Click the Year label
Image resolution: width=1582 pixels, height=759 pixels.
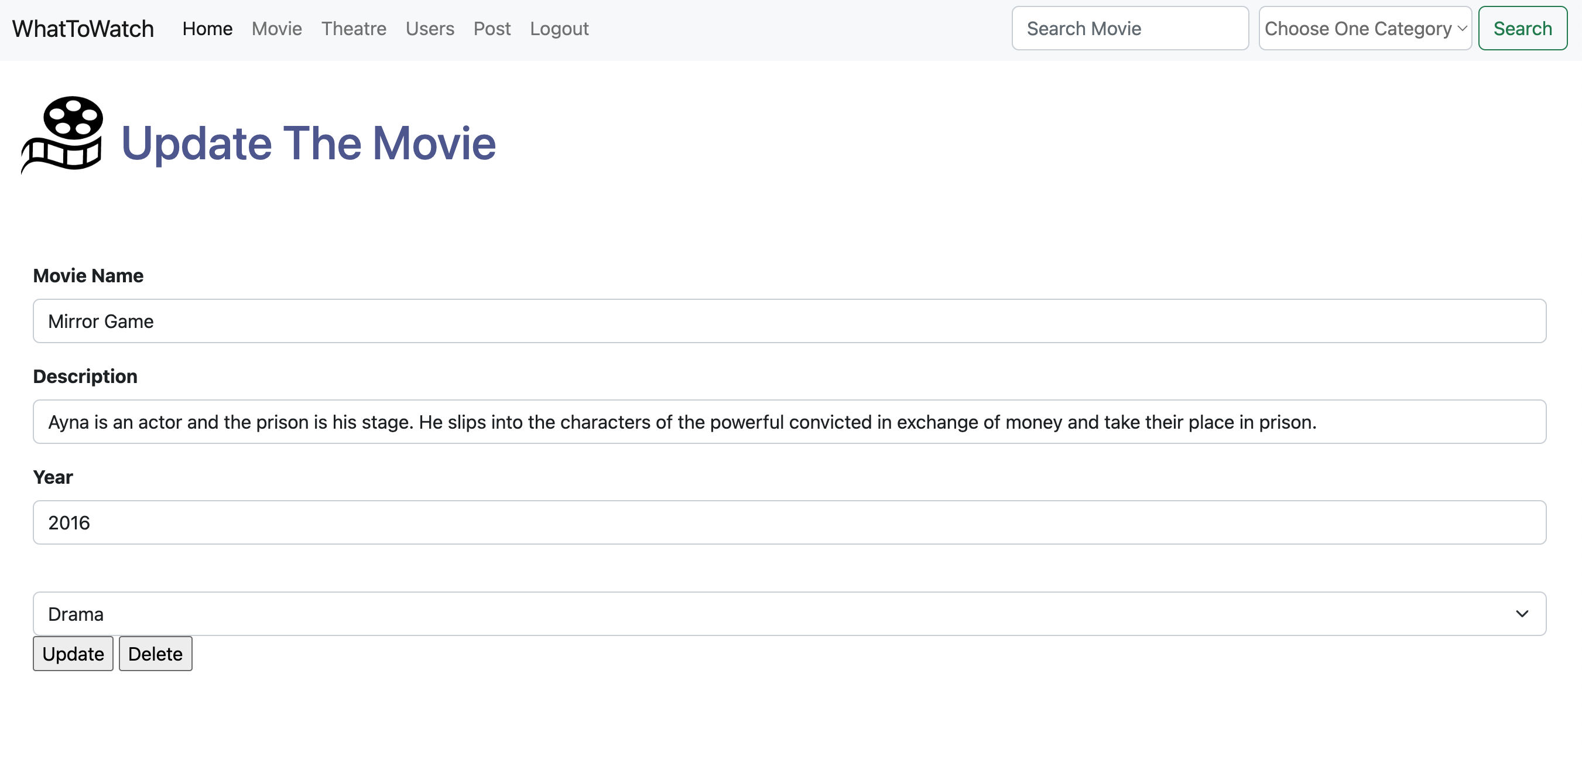coord(53,477)
